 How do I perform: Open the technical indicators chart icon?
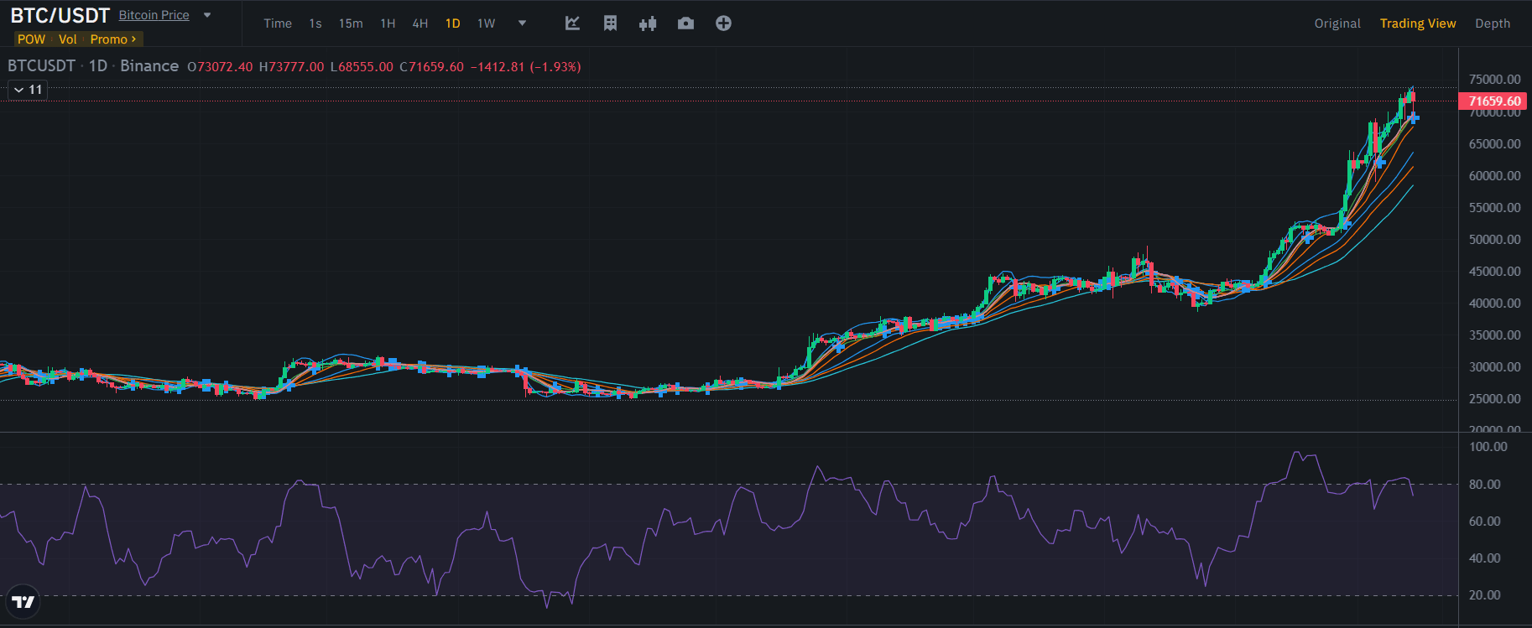(x=572, y=23)
